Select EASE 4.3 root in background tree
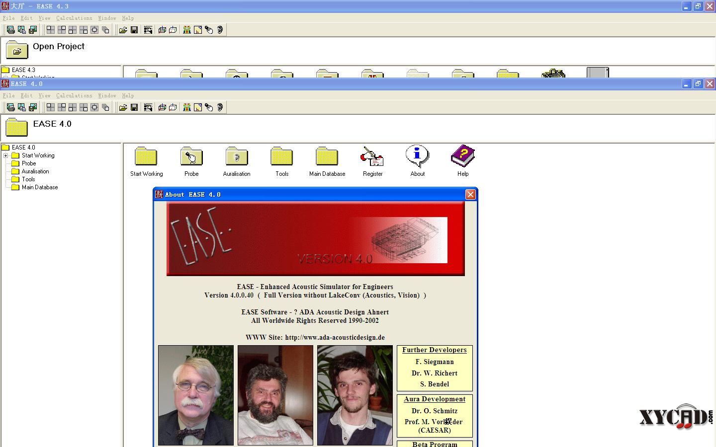 click(23, 70)
